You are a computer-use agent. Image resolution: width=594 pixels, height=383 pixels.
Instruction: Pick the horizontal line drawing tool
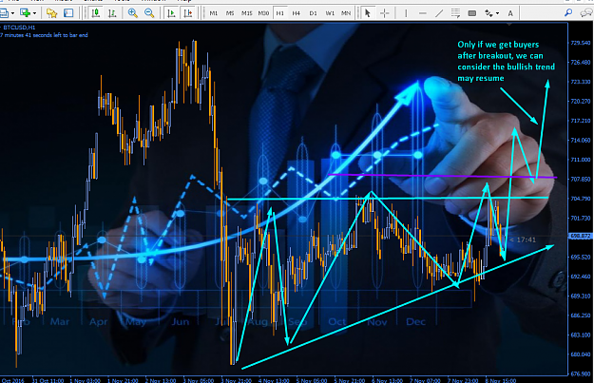pos(423,13)
